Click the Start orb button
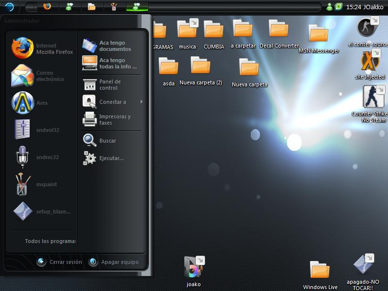Screen dimensions: 388x291 click(10, 7)
